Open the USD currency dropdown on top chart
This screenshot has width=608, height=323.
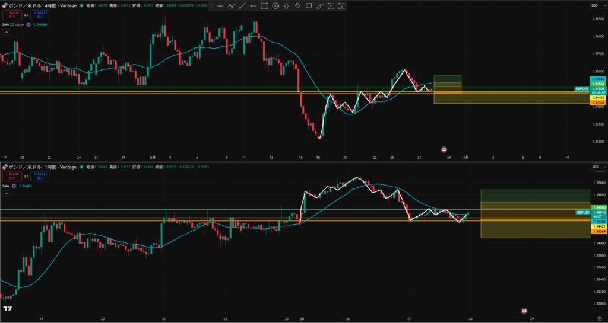pos(594,5)
